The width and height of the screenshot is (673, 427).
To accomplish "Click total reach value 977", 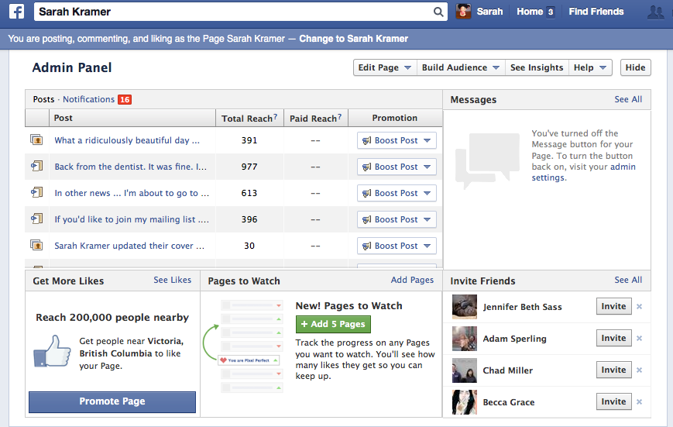I will tap(249, 167).
